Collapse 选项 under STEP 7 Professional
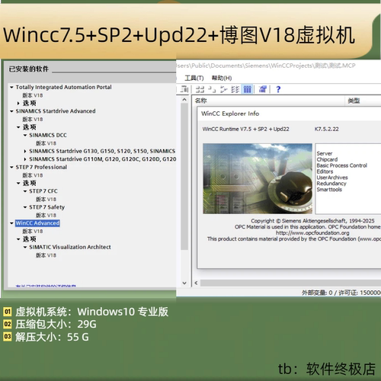 18,183
